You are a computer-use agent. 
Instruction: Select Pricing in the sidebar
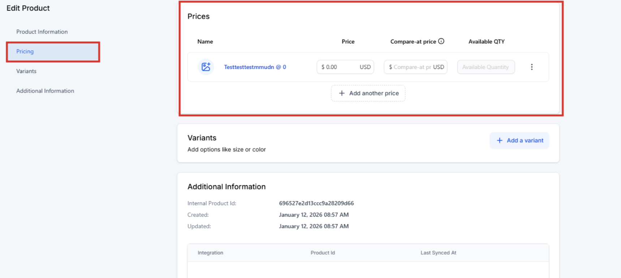pyautogui.click(x=25, y=52)
